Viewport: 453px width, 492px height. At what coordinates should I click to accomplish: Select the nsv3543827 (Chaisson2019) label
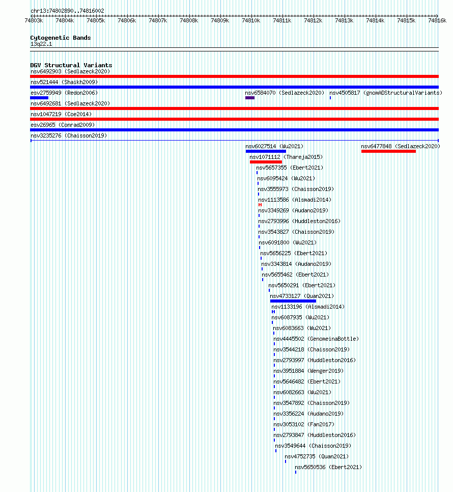pyautogui.click(x=296, y=232)
